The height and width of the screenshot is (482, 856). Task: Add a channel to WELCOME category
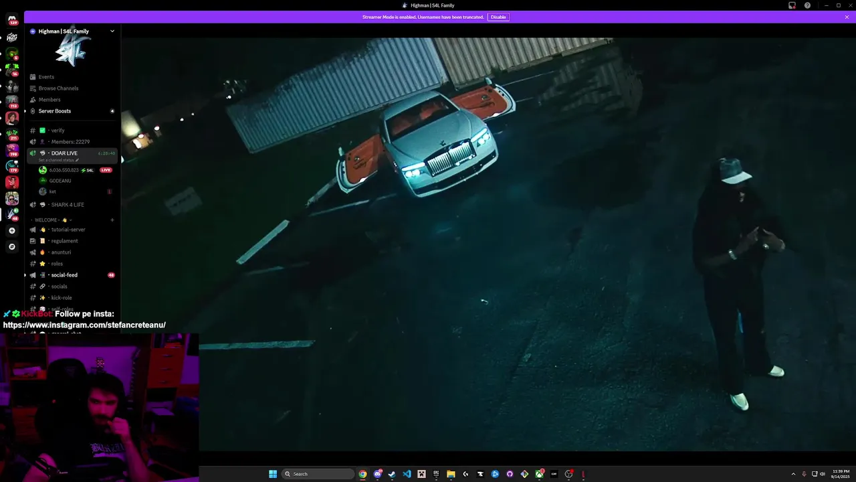112,220
